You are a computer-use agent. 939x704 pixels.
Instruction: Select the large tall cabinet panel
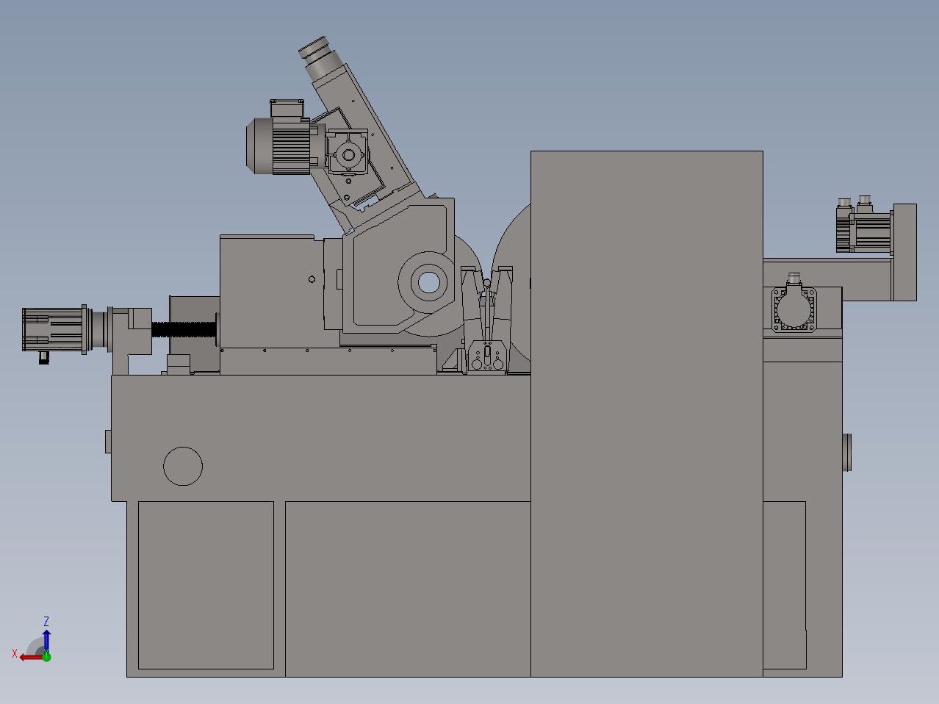click(x=647, y=414)
